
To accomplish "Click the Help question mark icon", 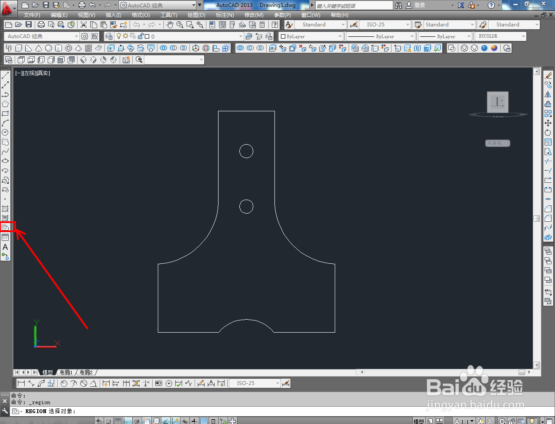I will click(491, 5).
